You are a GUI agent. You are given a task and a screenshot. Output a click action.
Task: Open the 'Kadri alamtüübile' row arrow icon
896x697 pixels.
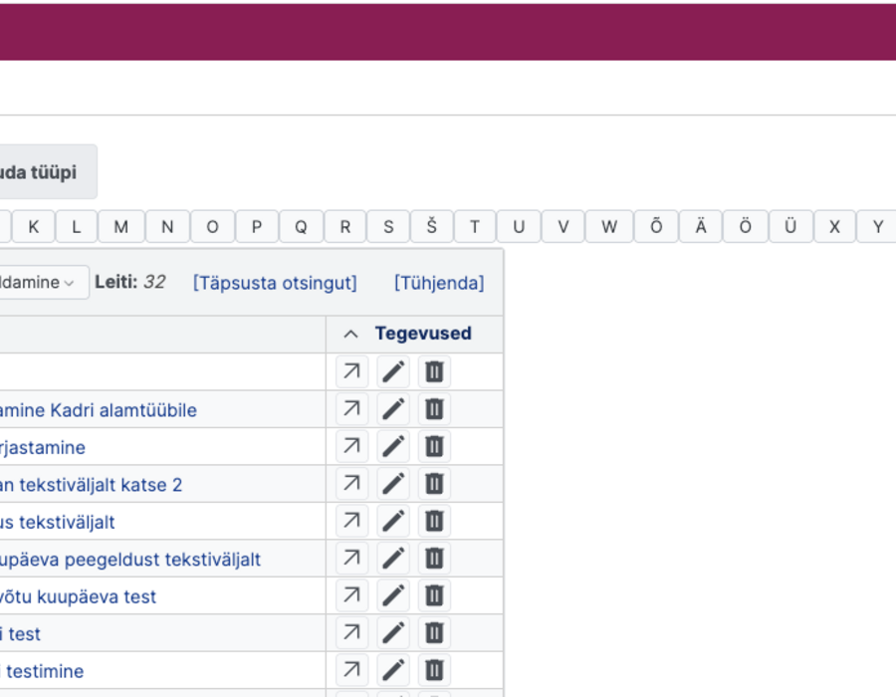click(352, 409)
